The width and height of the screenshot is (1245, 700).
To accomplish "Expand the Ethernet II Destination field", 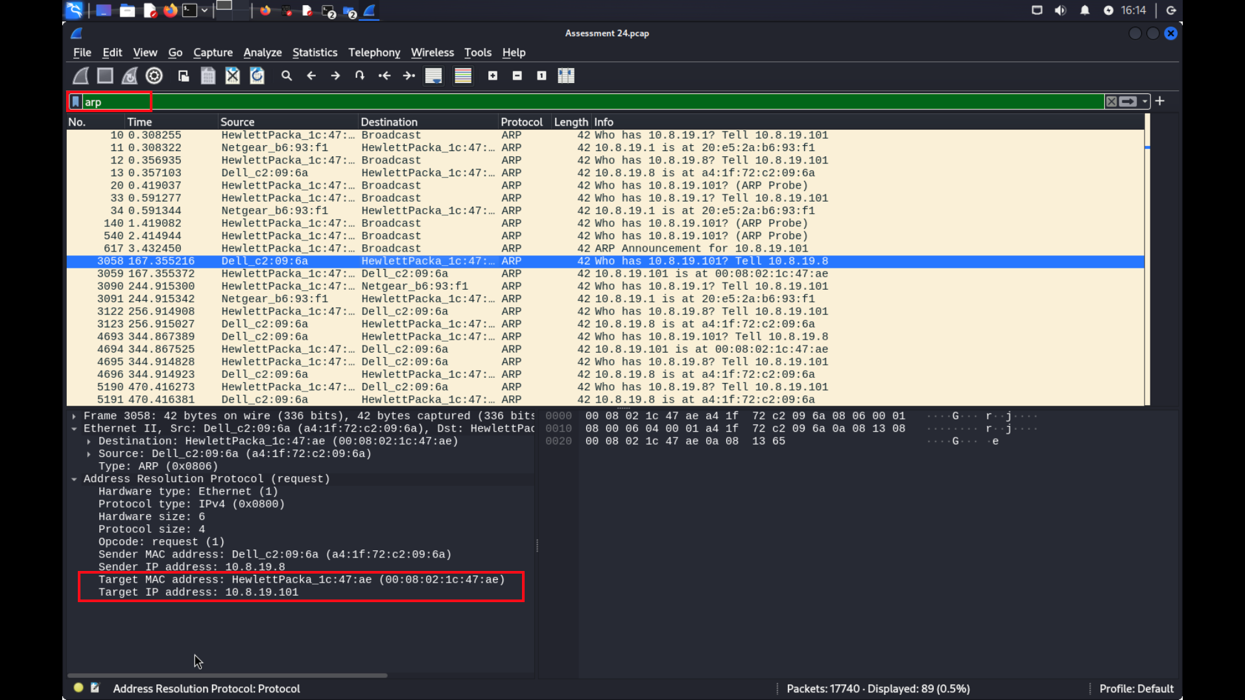I will (89, 441).
